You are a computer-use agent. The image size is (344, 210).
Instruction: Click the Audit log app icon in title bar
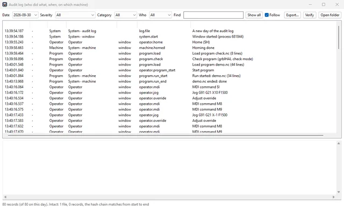pyautogui.click(x=5, y=4)
